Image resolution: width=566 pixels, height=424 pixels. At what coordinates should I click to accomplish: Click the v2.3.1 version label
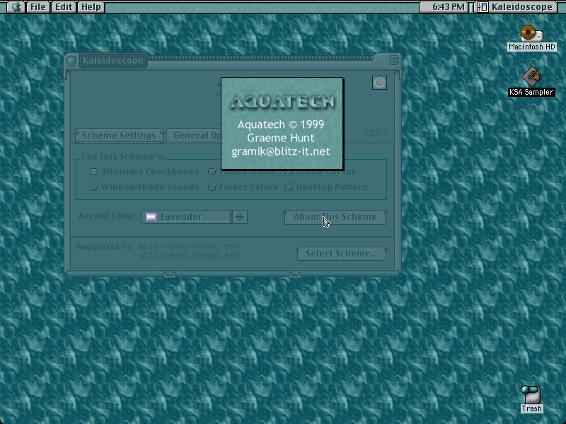pyautogui.click(x=376, y=133)
